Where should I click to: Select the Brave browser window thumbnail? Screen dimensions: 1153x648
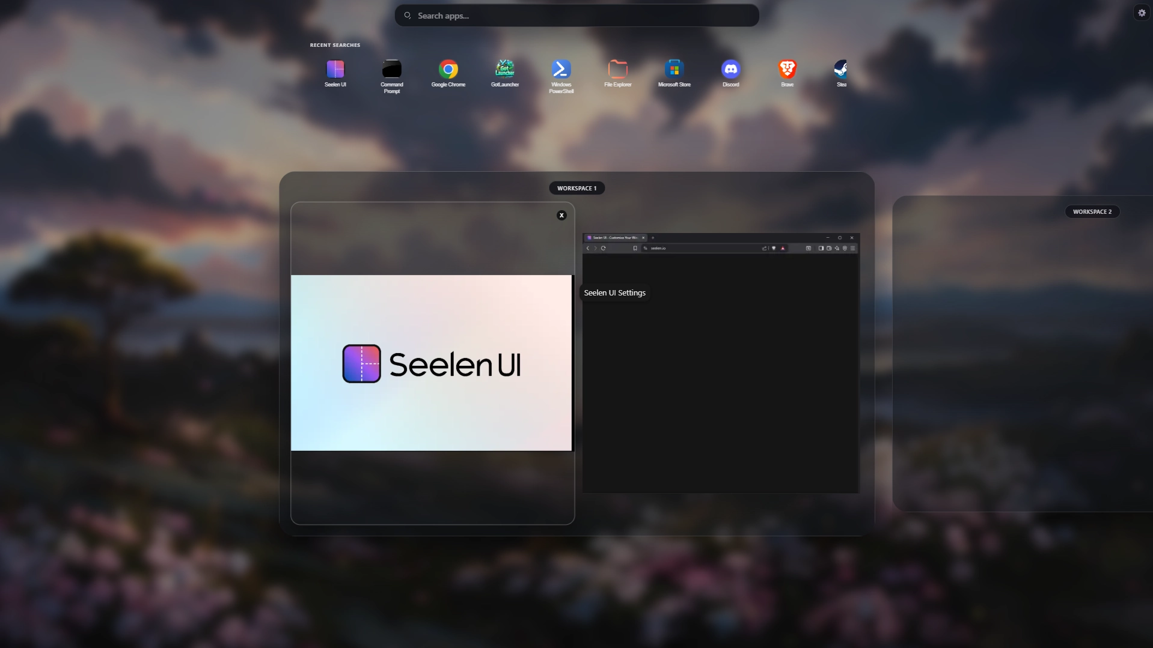click(x=721, y=363)
